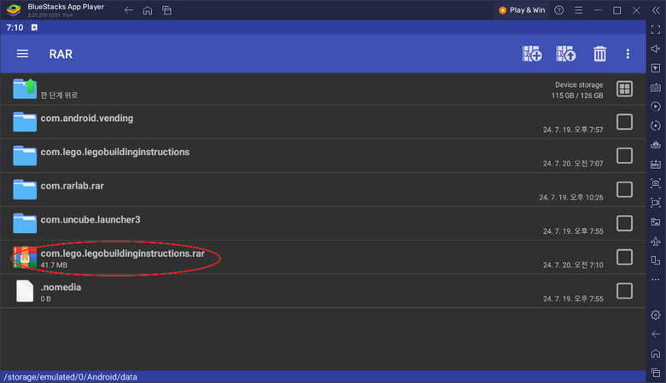Open com.lego.legobuildinginstructions.rar archive
Screen dimensions: 666x383
point(323,258)
